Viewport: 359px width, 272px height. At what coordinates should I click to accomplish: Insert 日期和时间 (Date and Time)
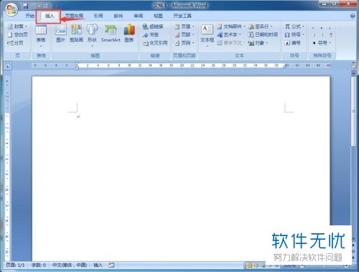tap(263, 34)
